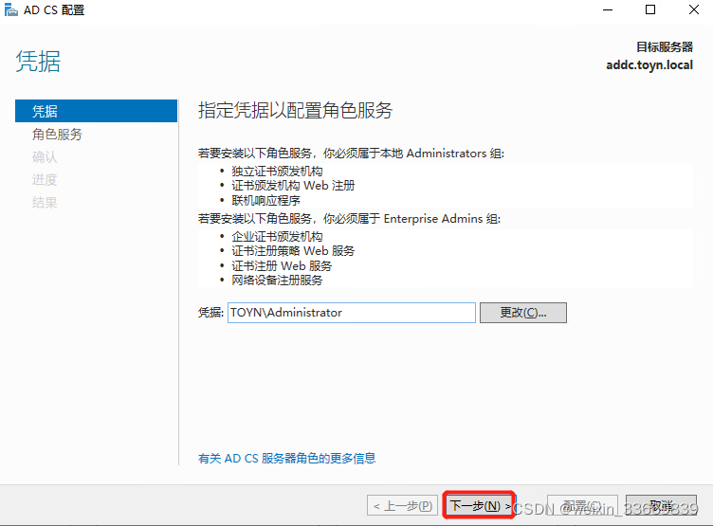Click the 配置(C) button
Image resolution: width=713 pixels, height=526 pixels.
(x=582, y=505)
